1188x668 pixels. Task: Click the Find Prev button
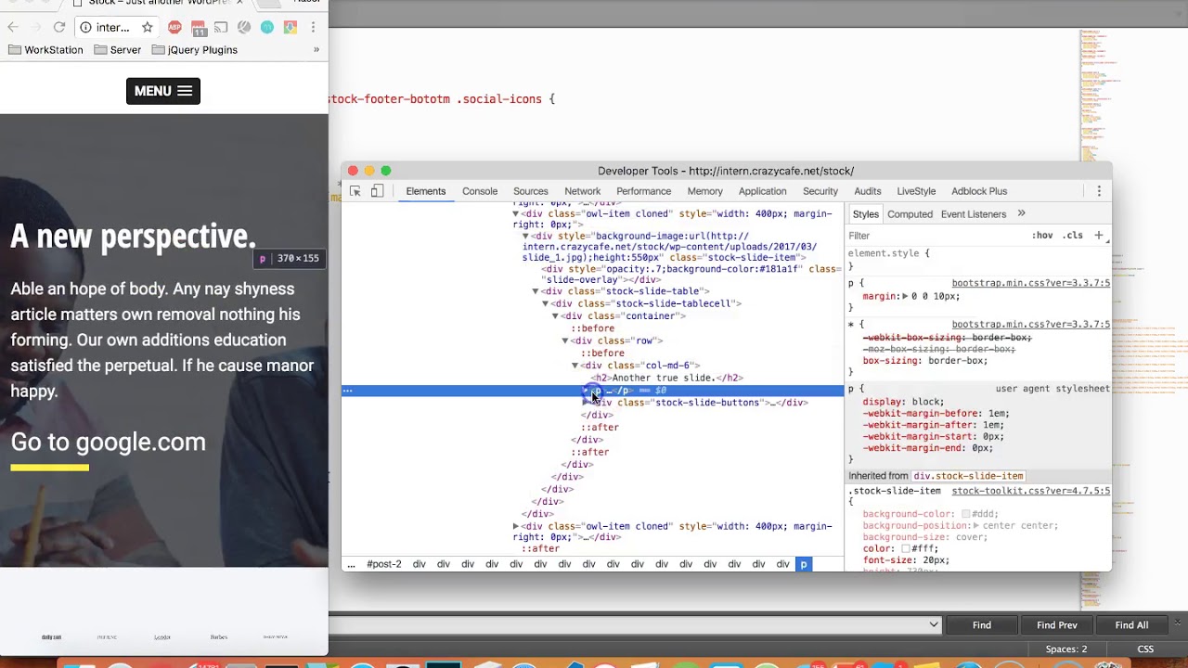1057,625
